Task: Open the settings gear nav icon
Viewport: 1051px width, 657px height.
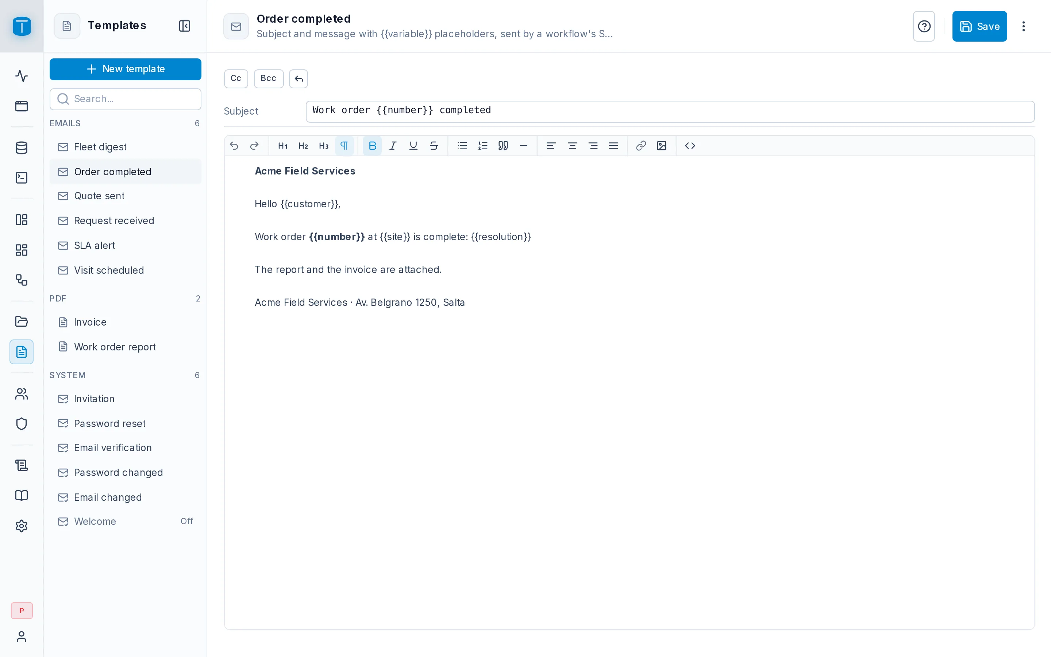Action: point(22,526)
